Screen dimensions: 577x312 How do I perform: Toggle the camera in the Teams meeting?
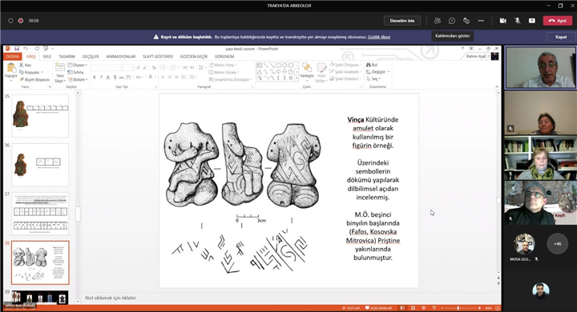[x=502, y=21]
